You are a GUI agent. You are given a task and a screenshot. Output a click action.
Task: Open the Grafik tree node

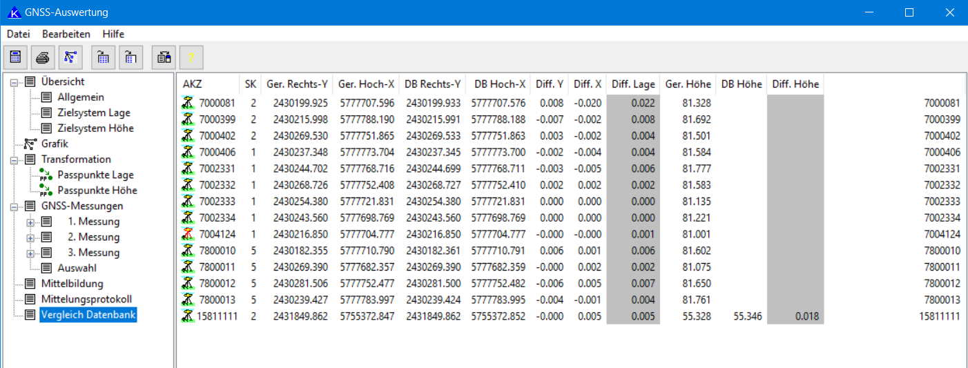pos(55,144)
